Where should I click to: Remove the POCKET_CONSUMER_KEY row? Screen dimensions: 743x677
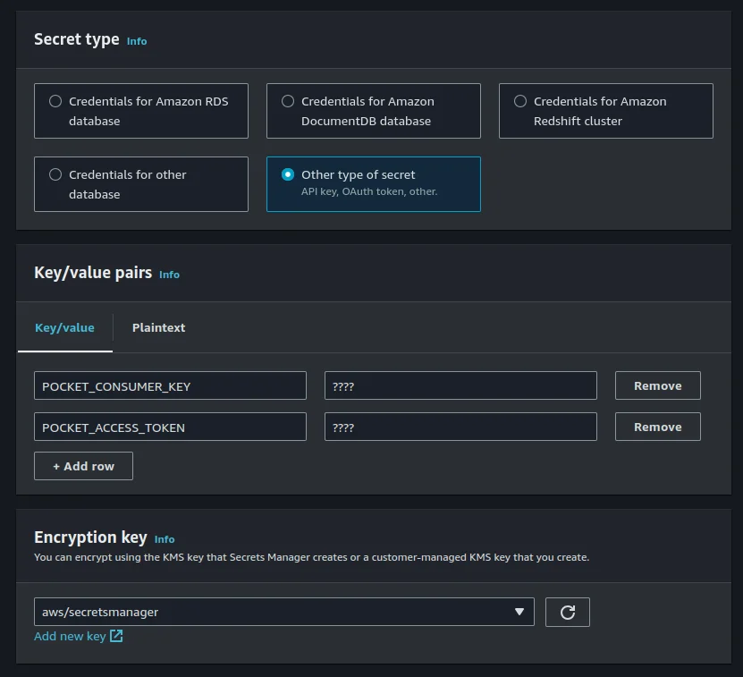[657, 385]
